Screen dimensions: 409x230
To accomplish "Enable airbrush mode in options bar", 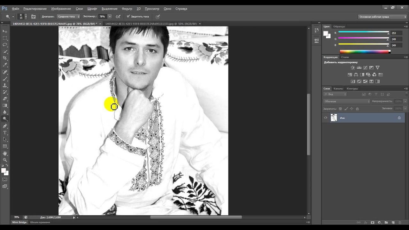I will tap(118, 16).
